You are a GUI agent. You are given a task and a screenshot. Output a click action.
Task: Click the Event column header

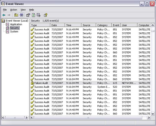pos(116,25)
